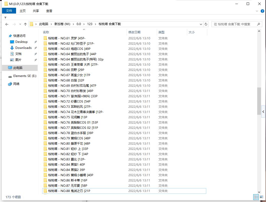This screenshot has height=202, width=266.
Task: Expand chevron after 0.0 breadcrumb
Action: (x=84, y=24)
